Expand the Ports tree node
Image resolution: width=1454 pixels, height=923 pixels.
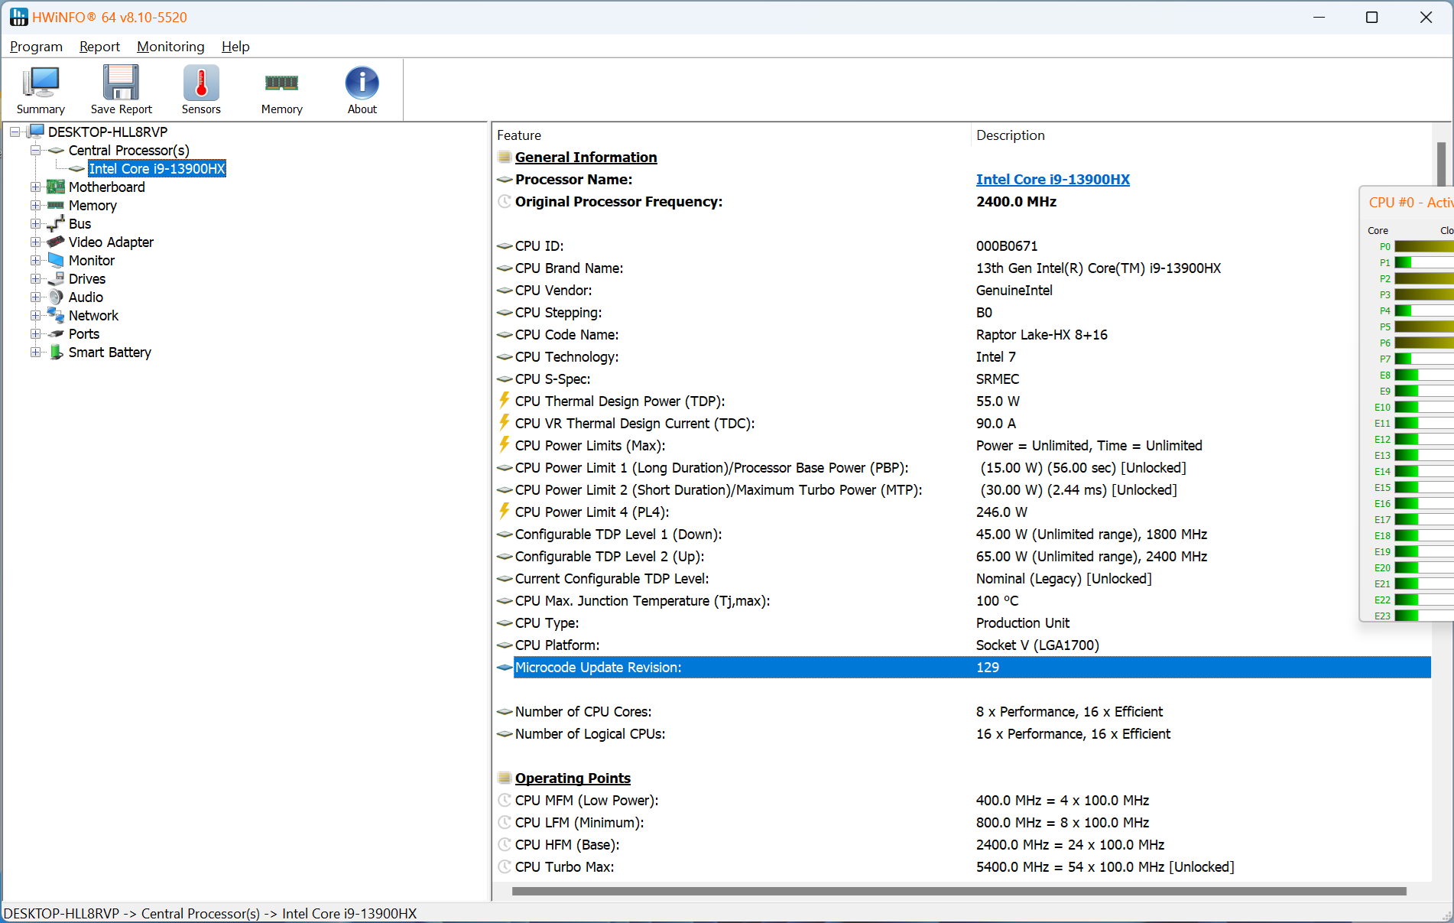click(35, 334)
